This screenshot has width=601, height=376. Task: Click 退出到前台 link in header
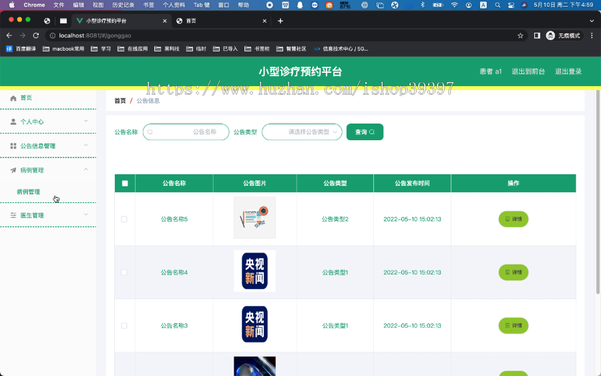(x=528, y=71)
